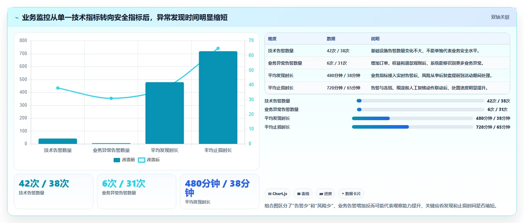Select the 表格 tag
524x223 pixels.
[x=303, y=194]
